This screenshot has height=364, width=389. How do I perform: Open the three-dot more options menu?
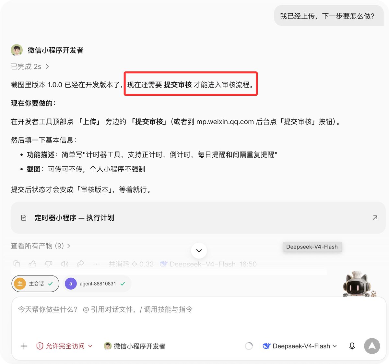(x=96, y=264)
